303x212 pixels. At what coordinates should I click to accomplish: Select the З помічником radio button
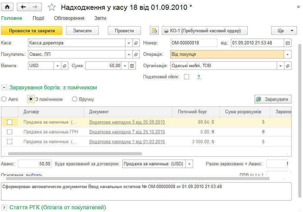point(31,99)
